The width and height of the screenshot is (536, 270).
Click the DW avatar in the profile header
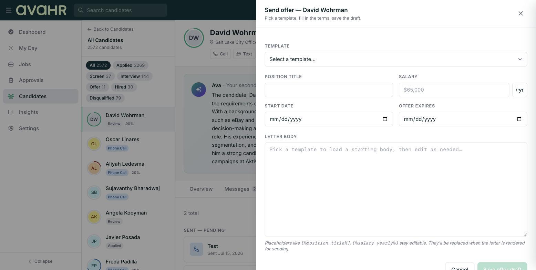(194, 38)
